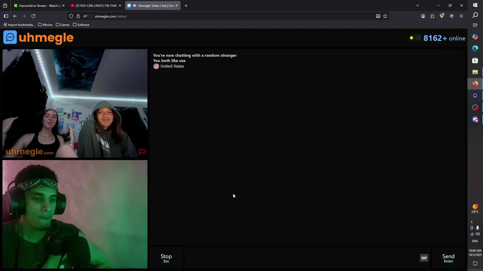
Task: Open Windows Search from taskbar
Action: pos(475,15)
